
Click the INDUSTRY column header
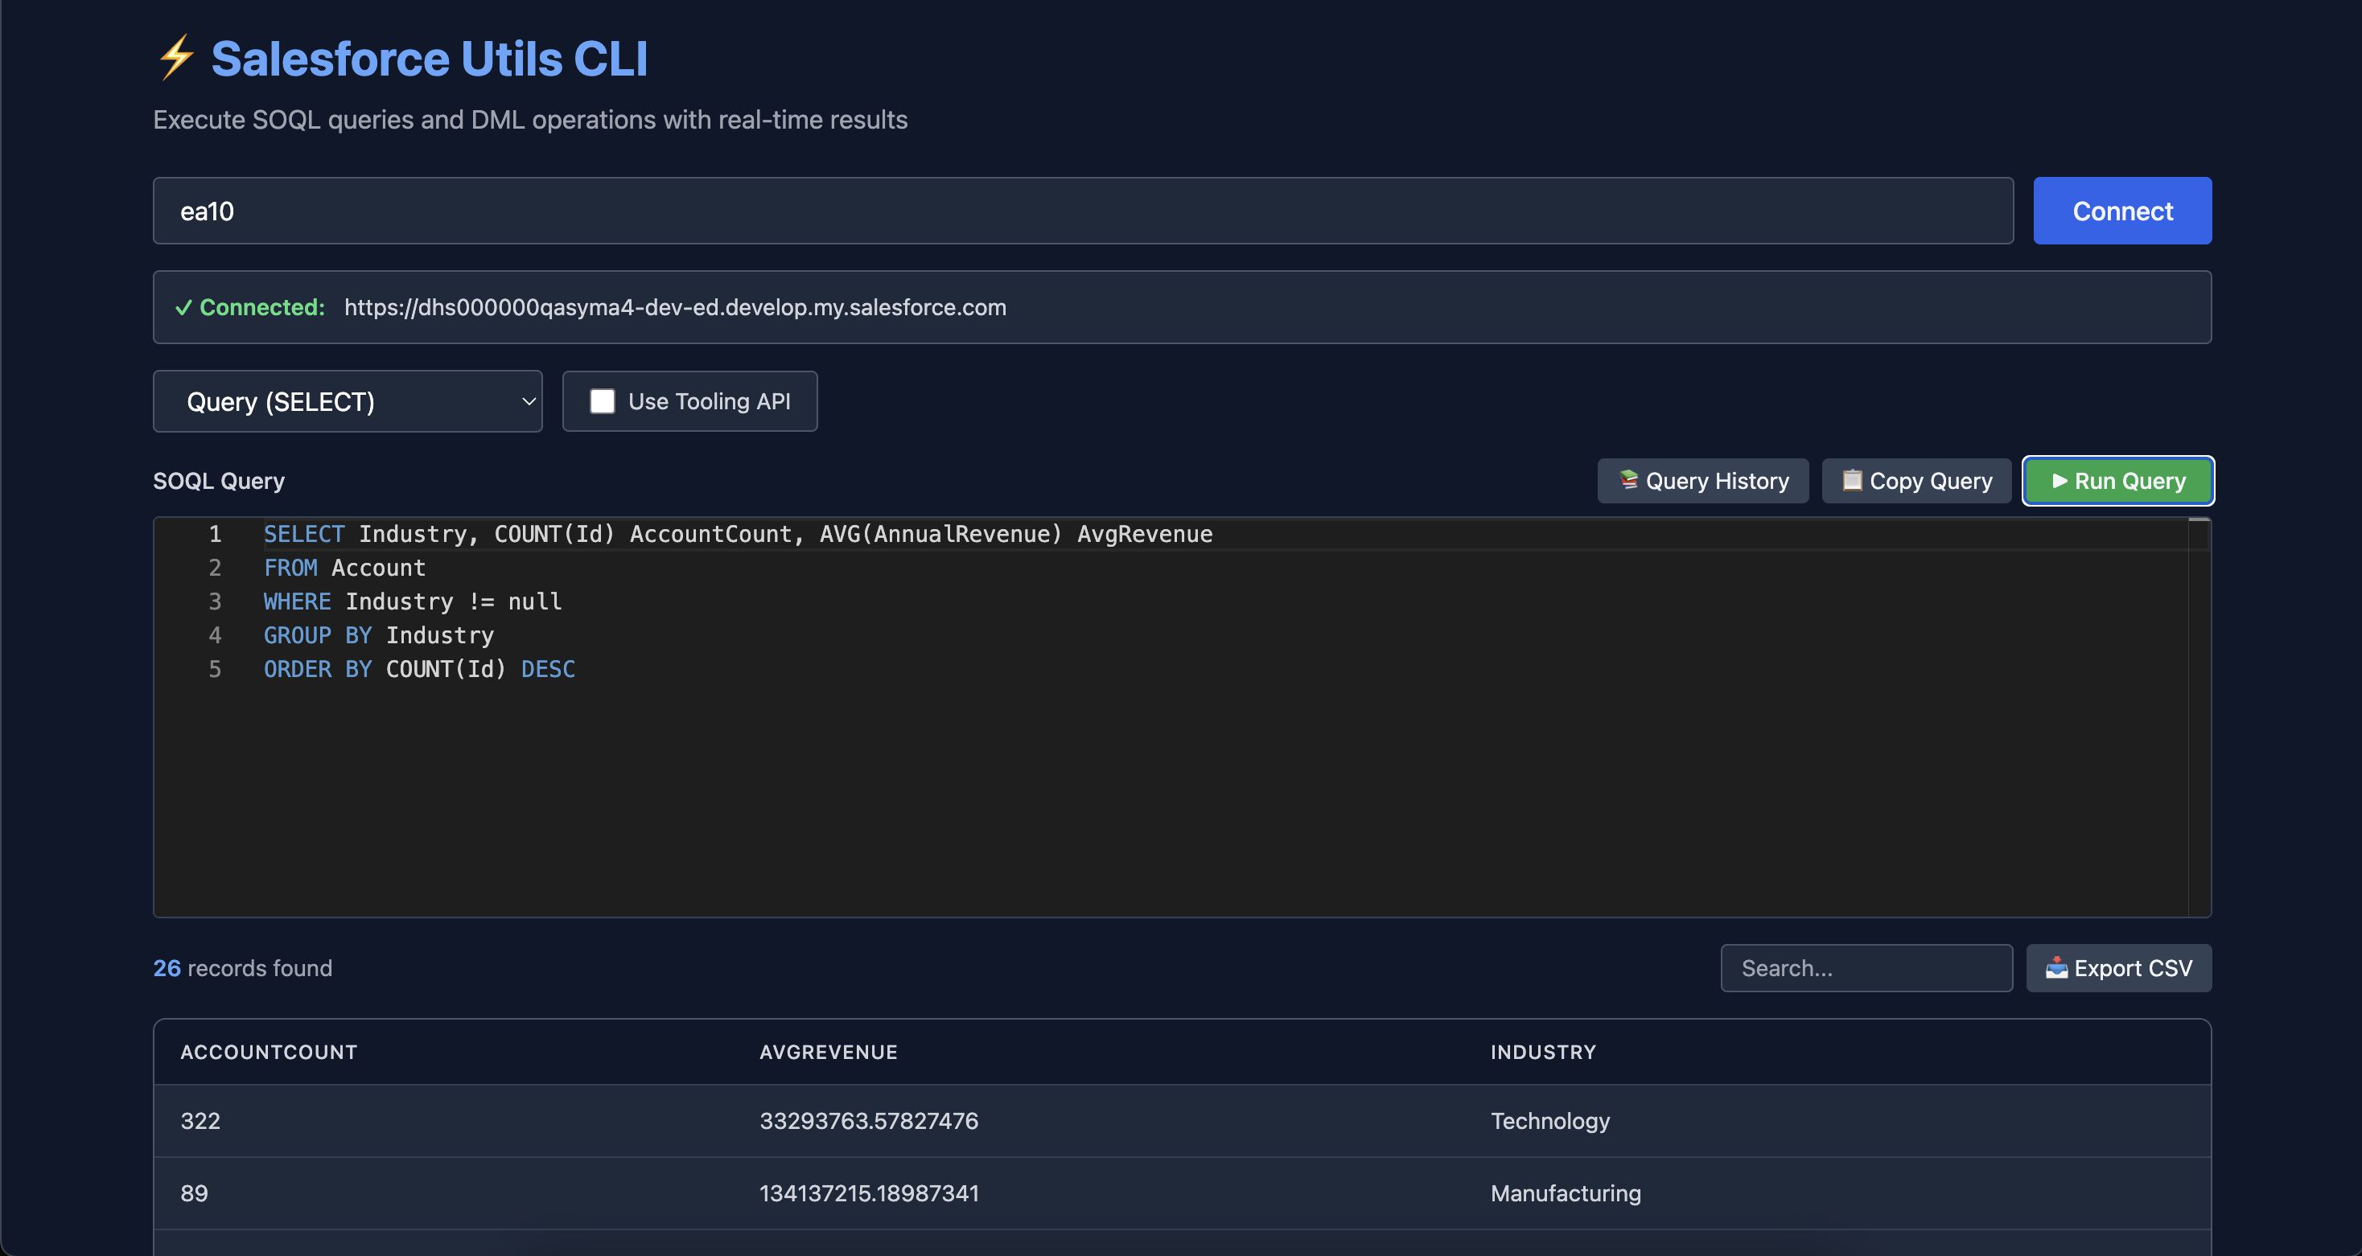click(1542, 1053)
